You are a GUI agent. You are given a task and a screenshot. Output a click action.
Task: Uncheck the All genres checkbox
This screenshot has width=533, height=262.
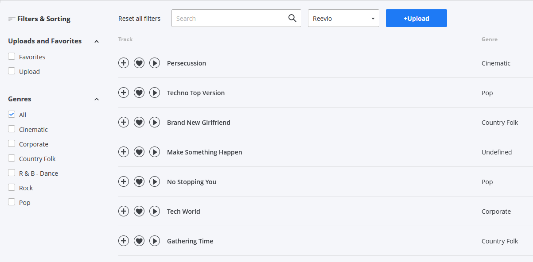point(12,115)
